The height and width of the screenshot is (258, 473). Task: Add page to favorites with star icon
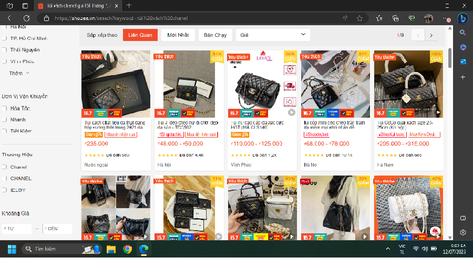[x=359, y=18]
